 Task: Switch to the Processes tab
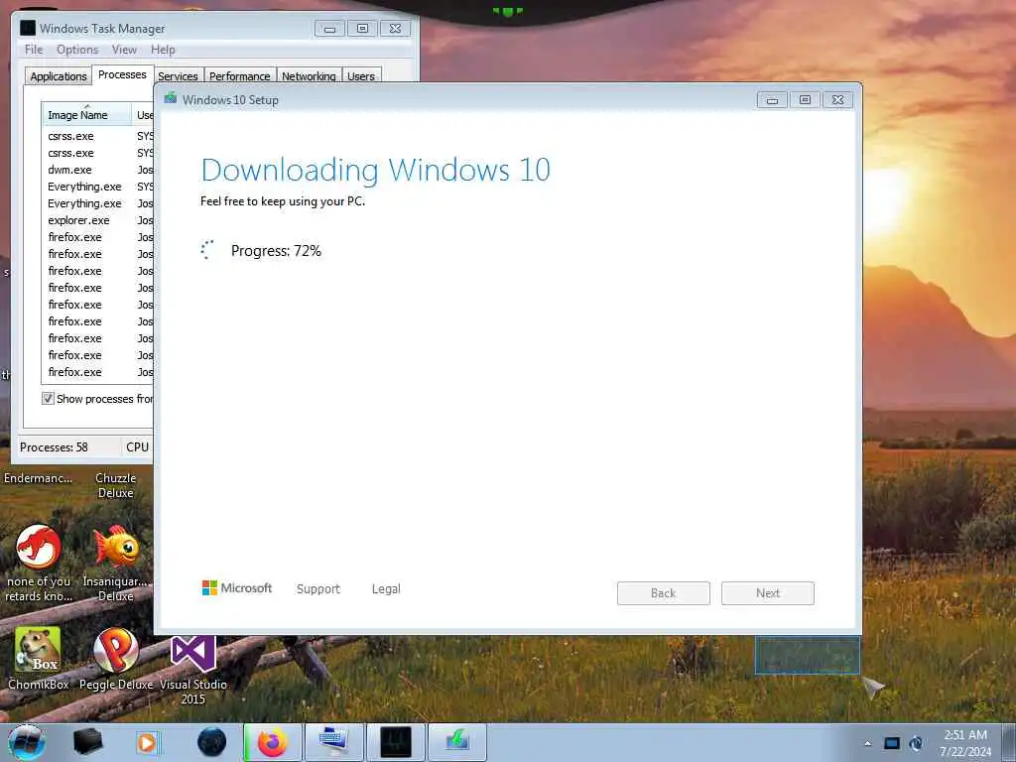coord(122,74)
